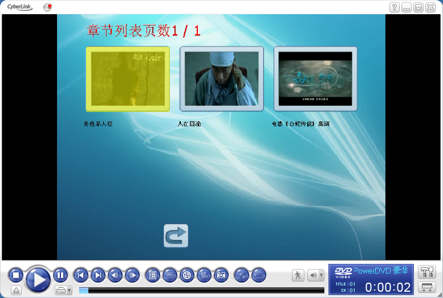Click the subtitles icon
The width and height of the screenshot is (443, 298).
coord(170,275)
